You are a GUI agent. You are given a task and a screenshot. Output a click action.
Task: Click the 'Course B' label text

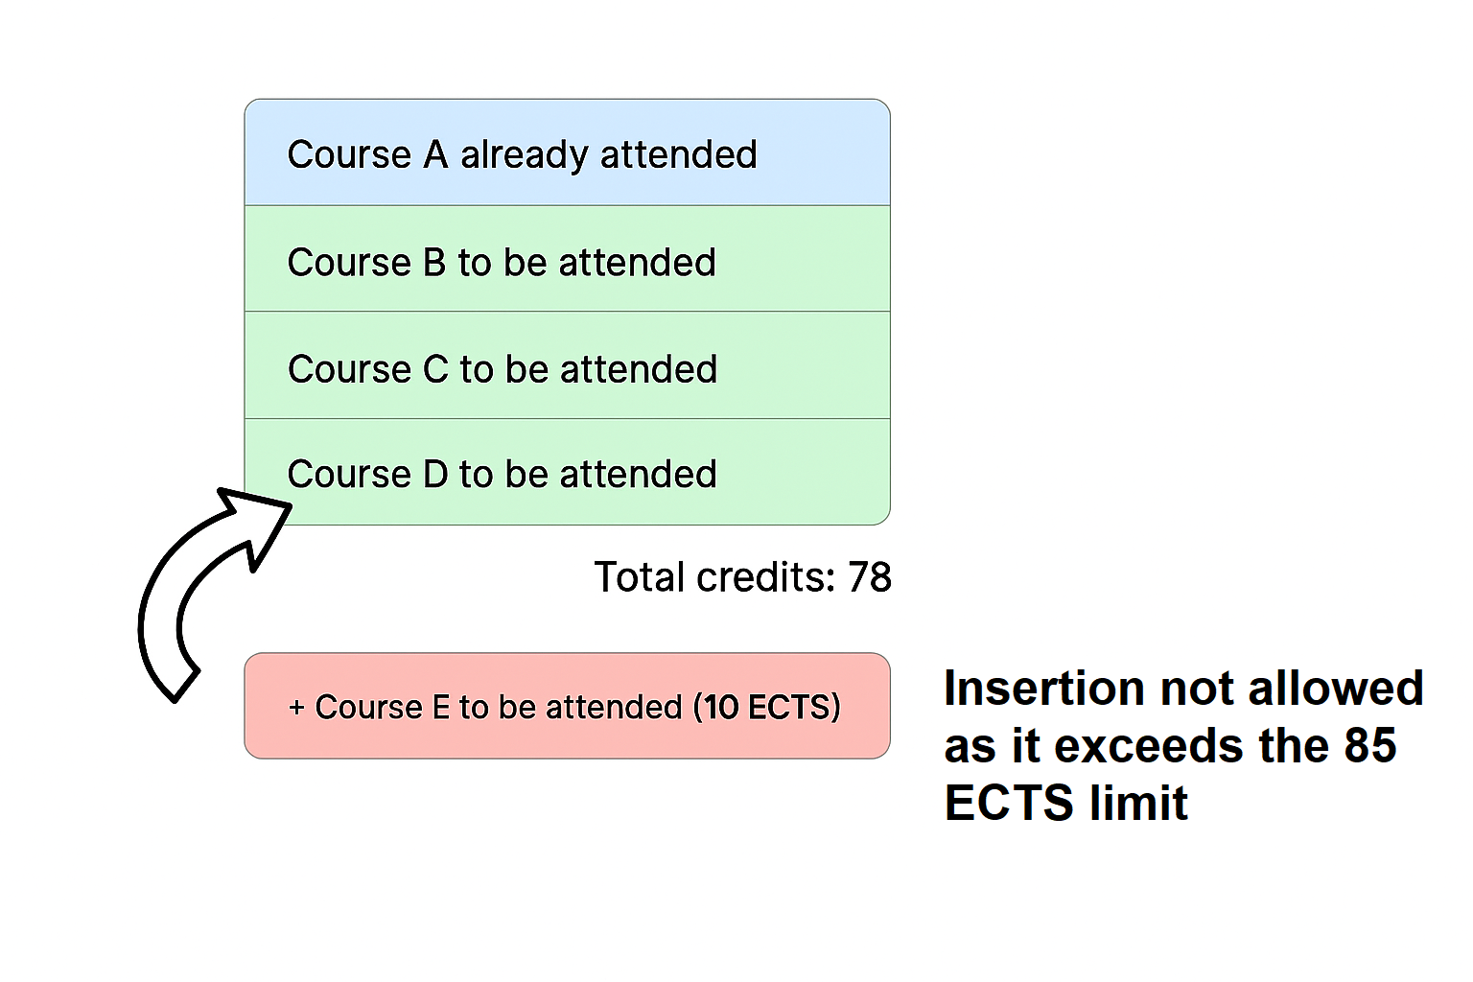click(366, 263)
